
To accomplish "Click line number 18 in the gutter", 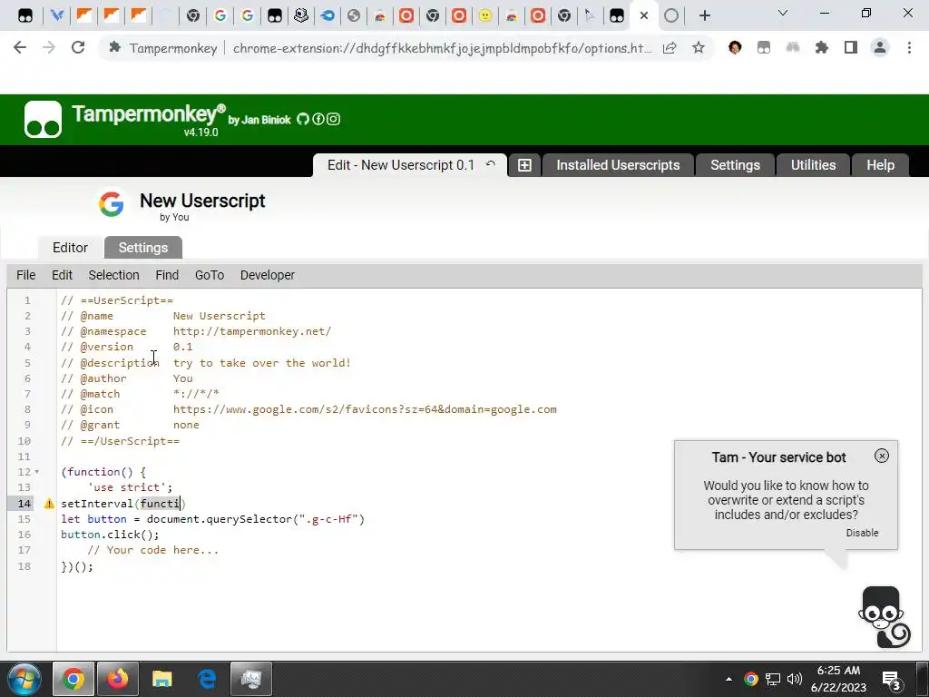I will coord(24,566).
